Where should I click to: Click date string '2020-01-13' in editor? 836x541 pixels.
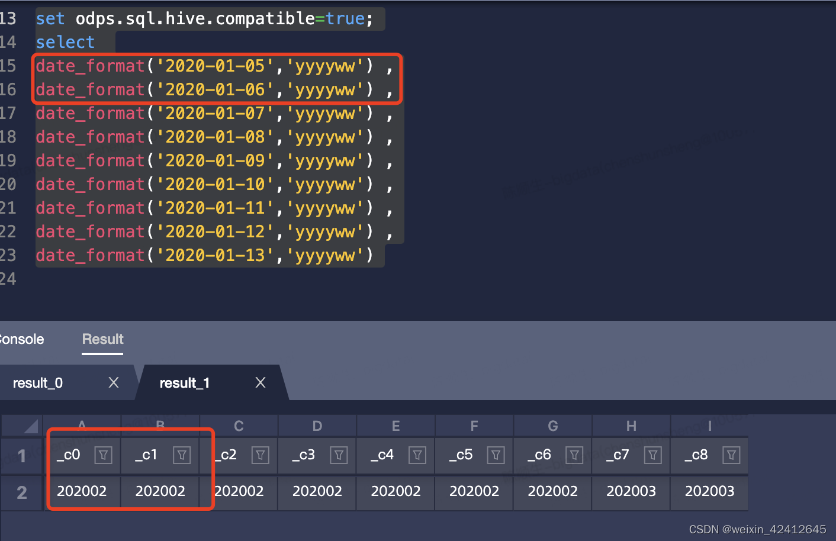pyautogui.click(x=215, y=256)
